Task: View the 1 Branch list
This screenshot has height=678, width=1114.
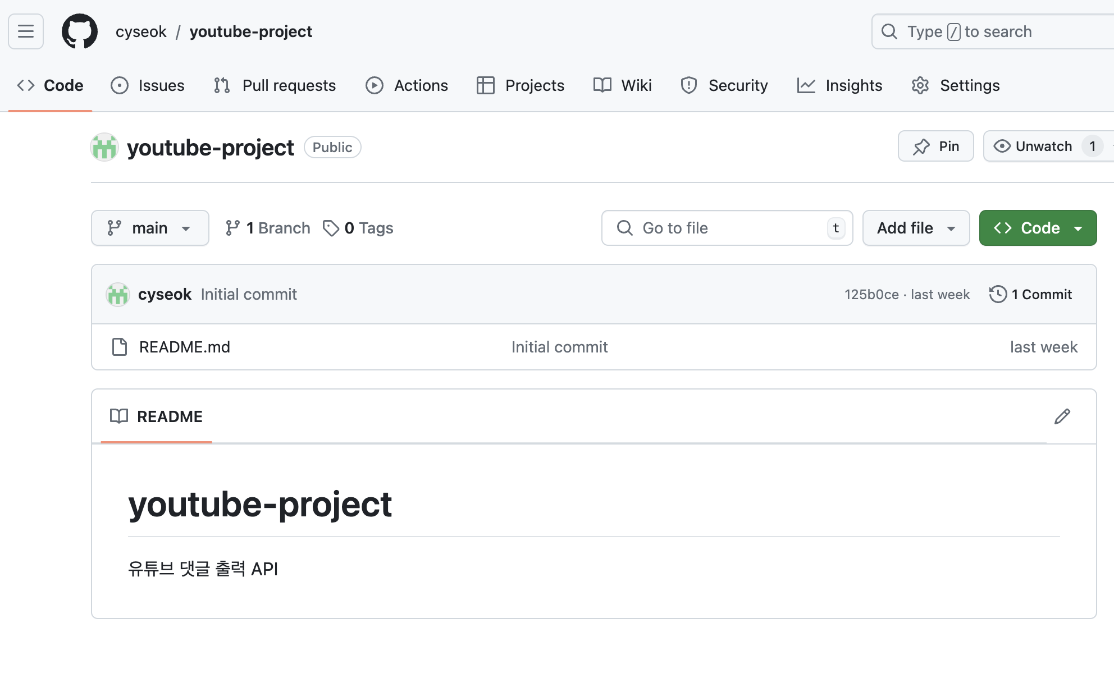Action: point(267,228)
